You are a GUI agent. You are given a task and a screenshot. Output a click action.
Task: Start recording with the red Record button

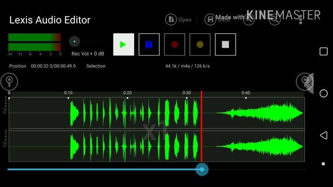174,45
